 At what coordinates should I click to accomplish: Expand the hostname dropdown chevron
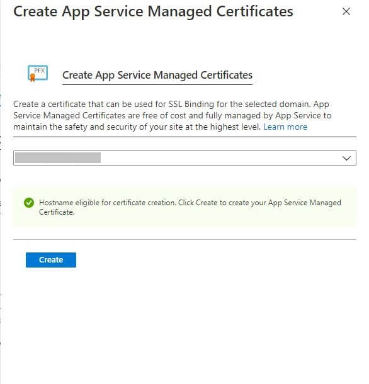(x=346, y=158)
